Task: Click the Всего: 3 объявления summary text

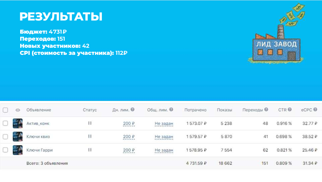Action: (x=47, y=163)
